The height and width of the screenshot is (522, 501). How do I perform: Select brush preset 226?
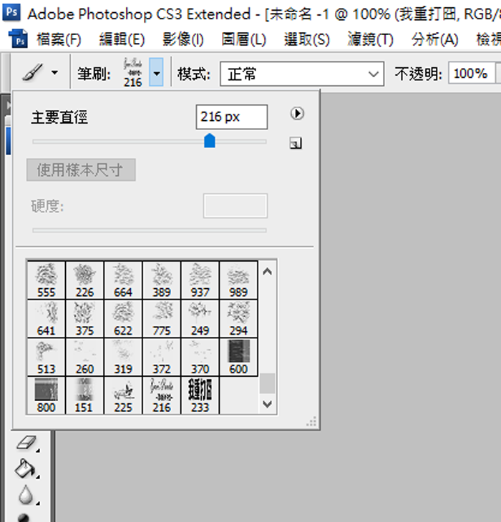[x=84, y=280]
